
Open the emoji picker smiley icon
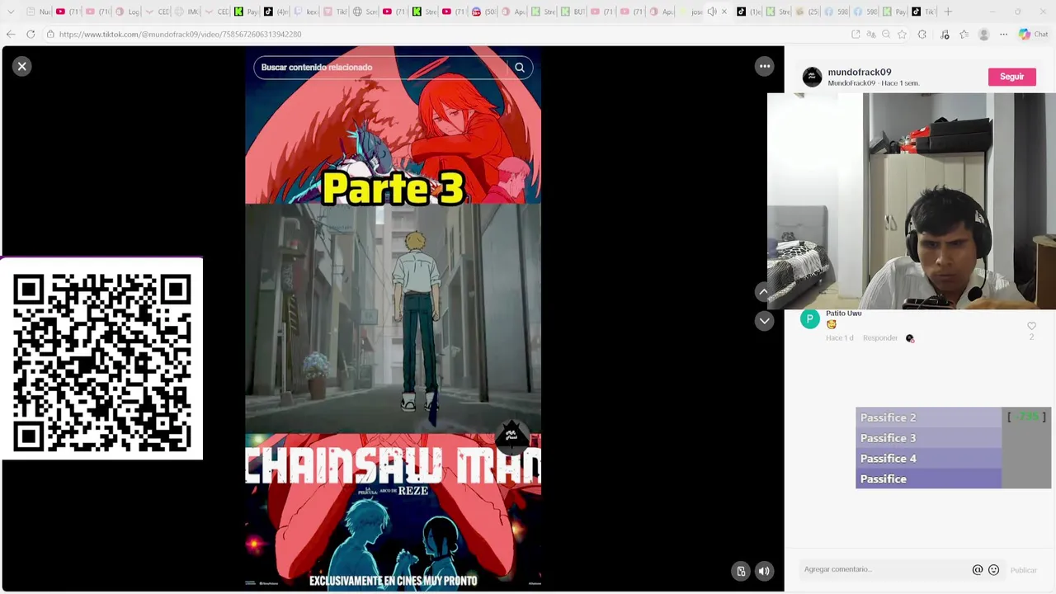(x=993, y=569)
